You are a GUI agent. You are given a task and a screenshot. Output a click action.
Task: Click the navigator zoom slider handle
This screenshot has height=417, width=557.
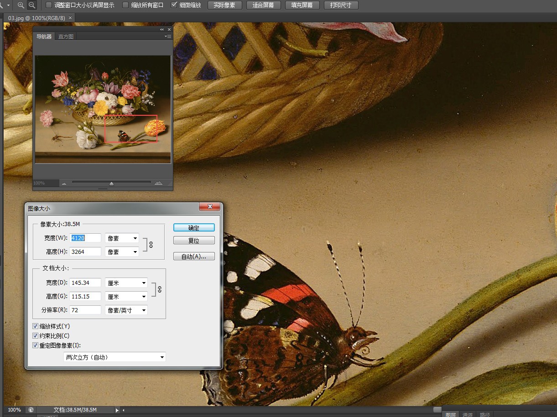coord(111,183)
